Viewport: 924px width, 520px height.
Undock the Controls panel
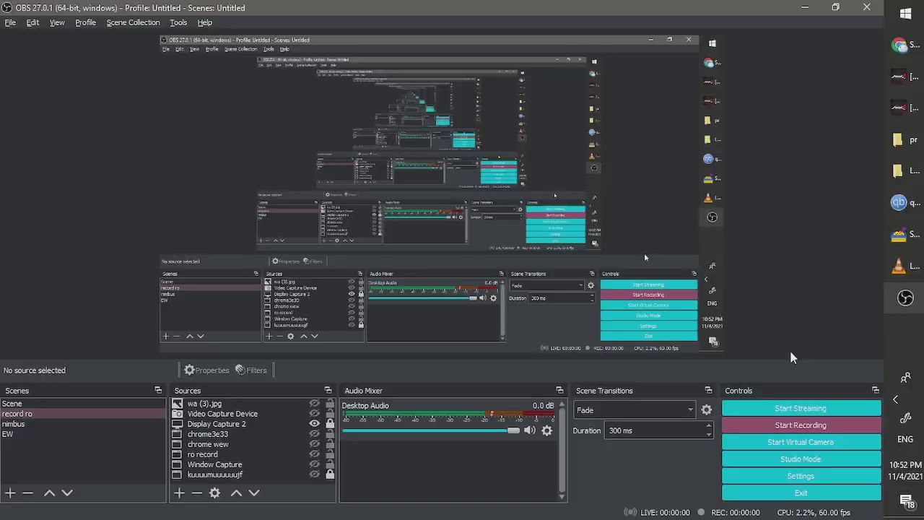point(876,391)
